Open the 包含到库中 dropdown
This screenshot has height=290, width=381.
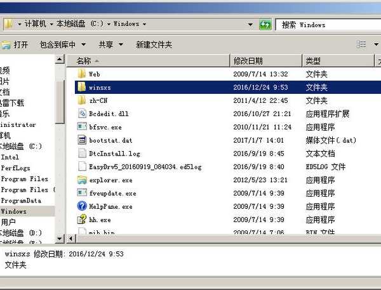click(x=84, y=44)
